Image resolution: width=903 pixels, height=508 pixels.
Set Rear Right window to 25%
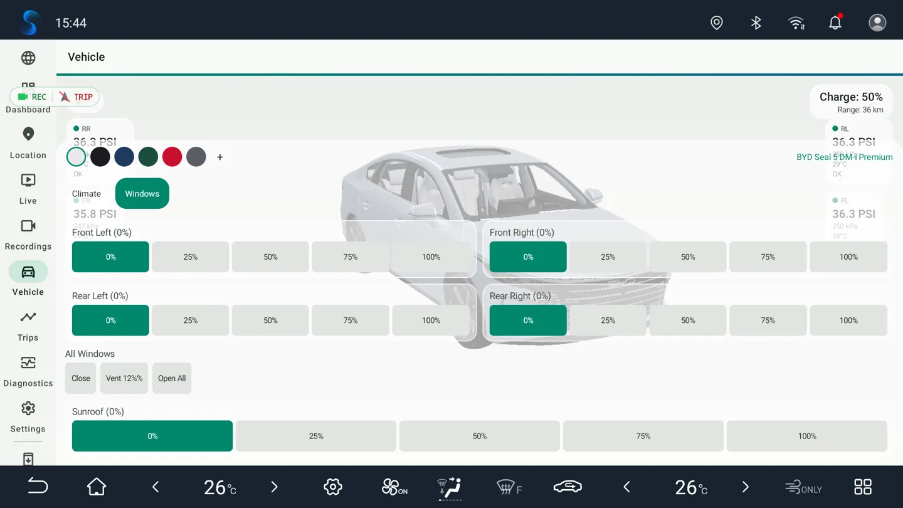point(608,320)
